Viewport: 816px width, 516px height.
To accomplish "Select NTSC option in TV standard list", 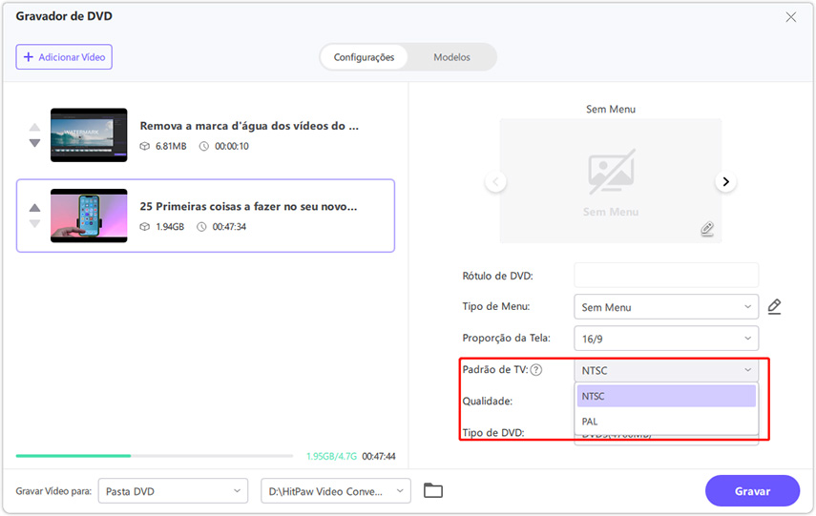I will pyautogui.click(x=666, y=396).
